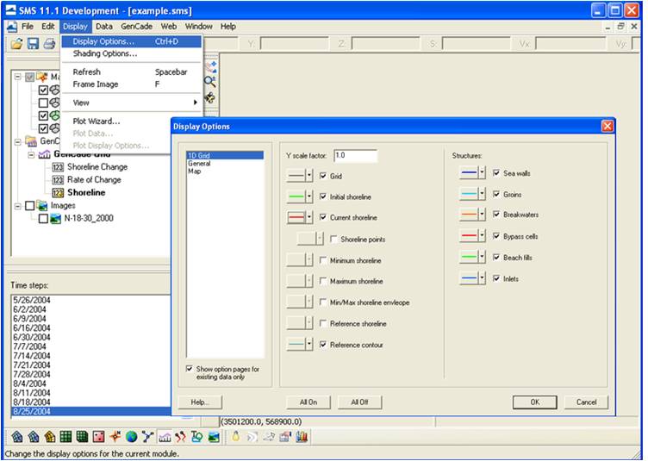The width and height of the screenshot is (648, 461).
Task: Collapse the GenCade data folder node
Action: coord(17,141)
